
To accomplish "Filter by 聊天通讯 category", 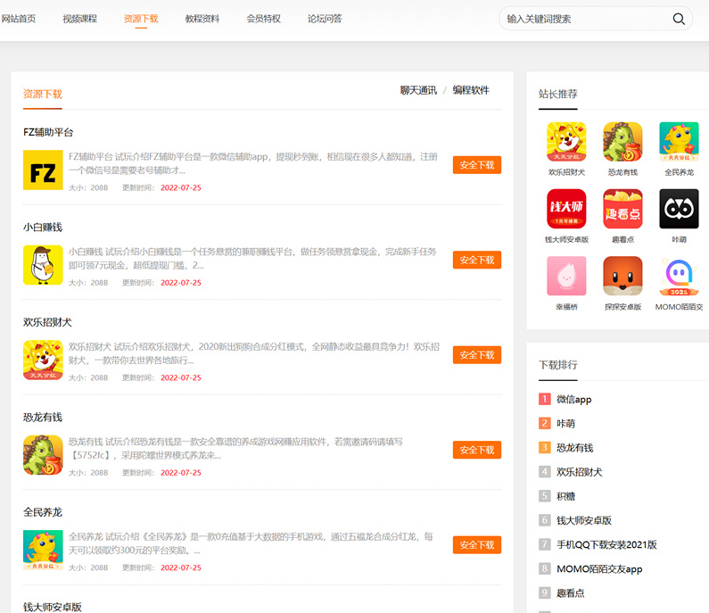I will click(418, 90).
